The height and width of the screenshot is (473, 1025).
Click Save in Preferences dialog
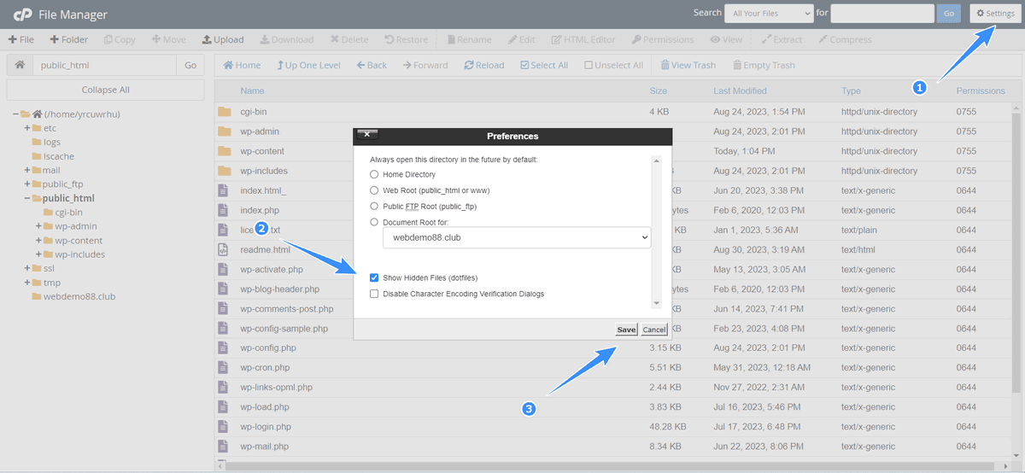coord(626,330)
